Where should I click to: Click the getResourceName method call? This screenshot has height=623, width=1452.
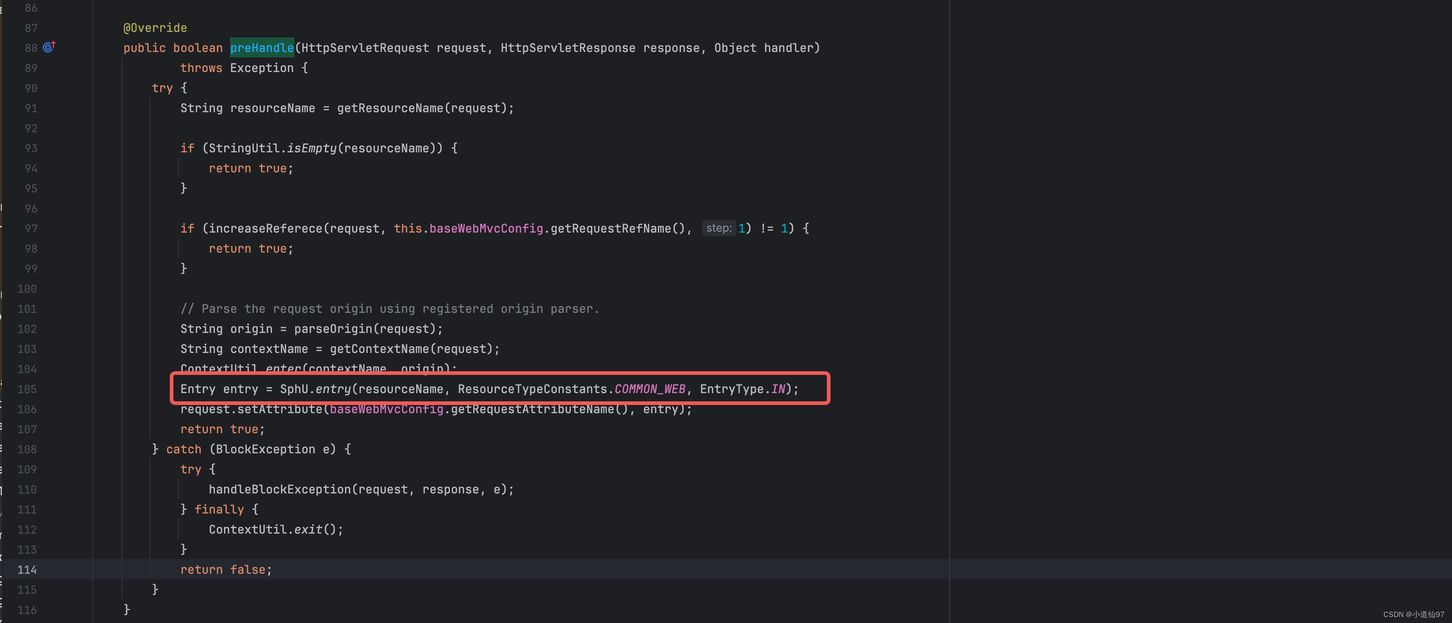[x=390, y=108]
